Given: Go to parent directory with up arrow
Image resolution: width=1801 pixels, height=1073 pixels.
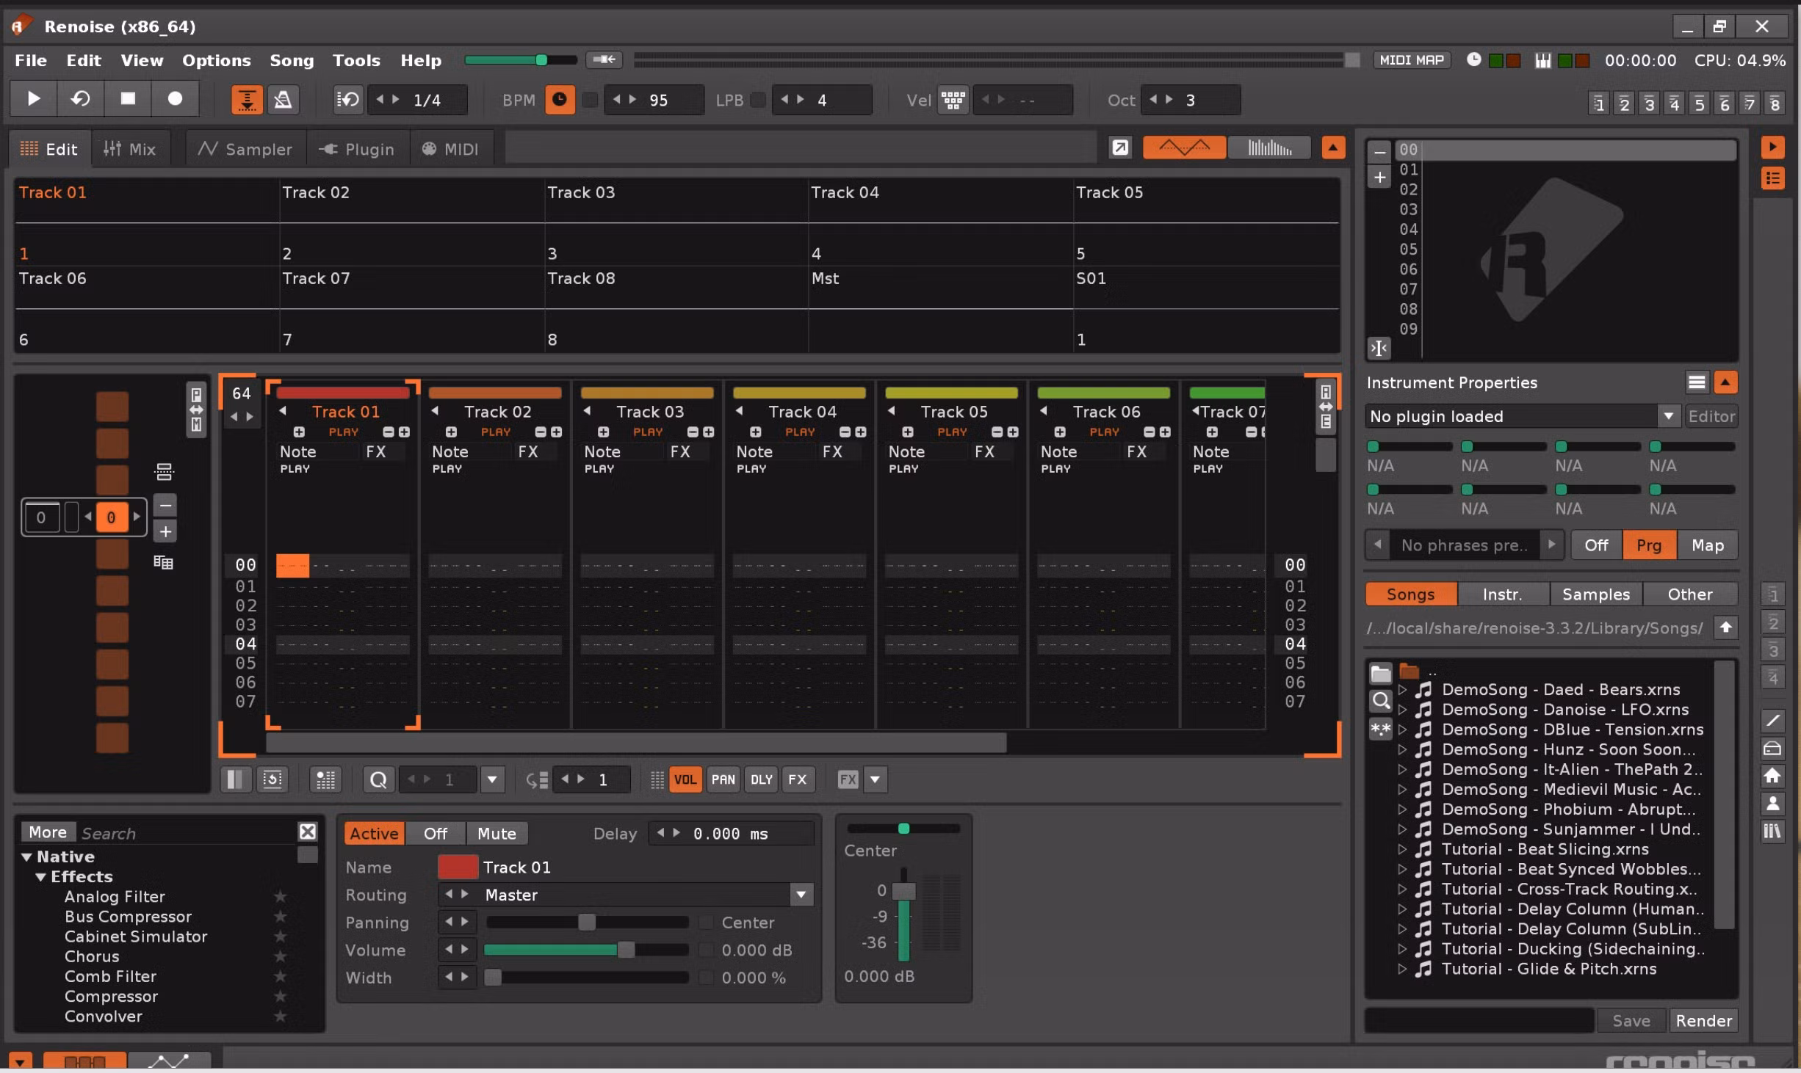Looking at the screenshot, I should 1725,628.
